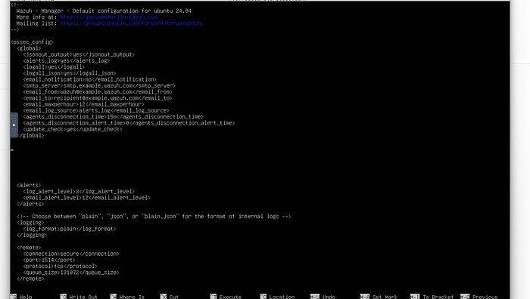Open the groups.google.com mailing list link
Image resolution: width=530 pixels, height=299 pixels.
[x=130, y=23]
